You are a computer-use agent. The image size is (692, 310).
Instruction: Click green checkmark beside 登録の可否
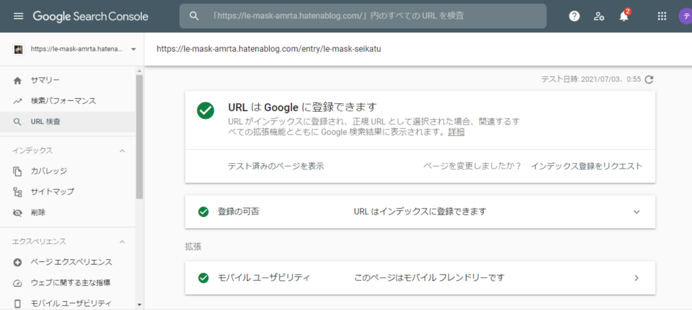pyautogui.click(x=203, y=212)
